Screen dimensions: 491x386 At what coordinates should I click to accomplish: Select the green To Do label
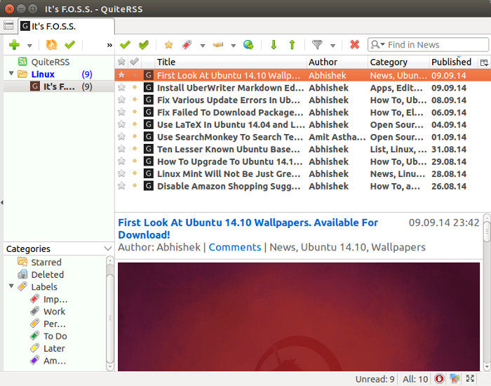pyautogui.click(x=55, y=336)
